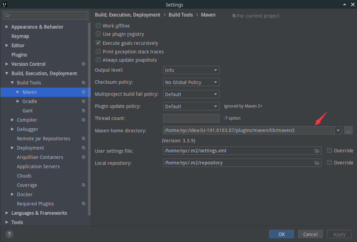
Task: Open Languages & Frameworks settings
Action: coord(39,213)
